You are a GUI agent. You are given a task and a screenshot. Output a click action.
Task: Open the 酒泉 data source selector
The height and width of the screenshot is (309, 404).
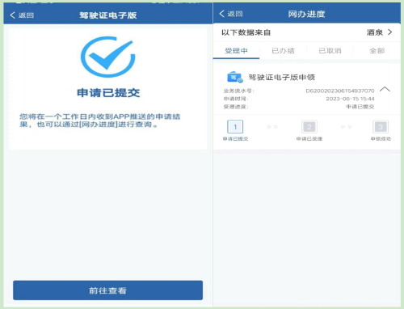(380, 32)
